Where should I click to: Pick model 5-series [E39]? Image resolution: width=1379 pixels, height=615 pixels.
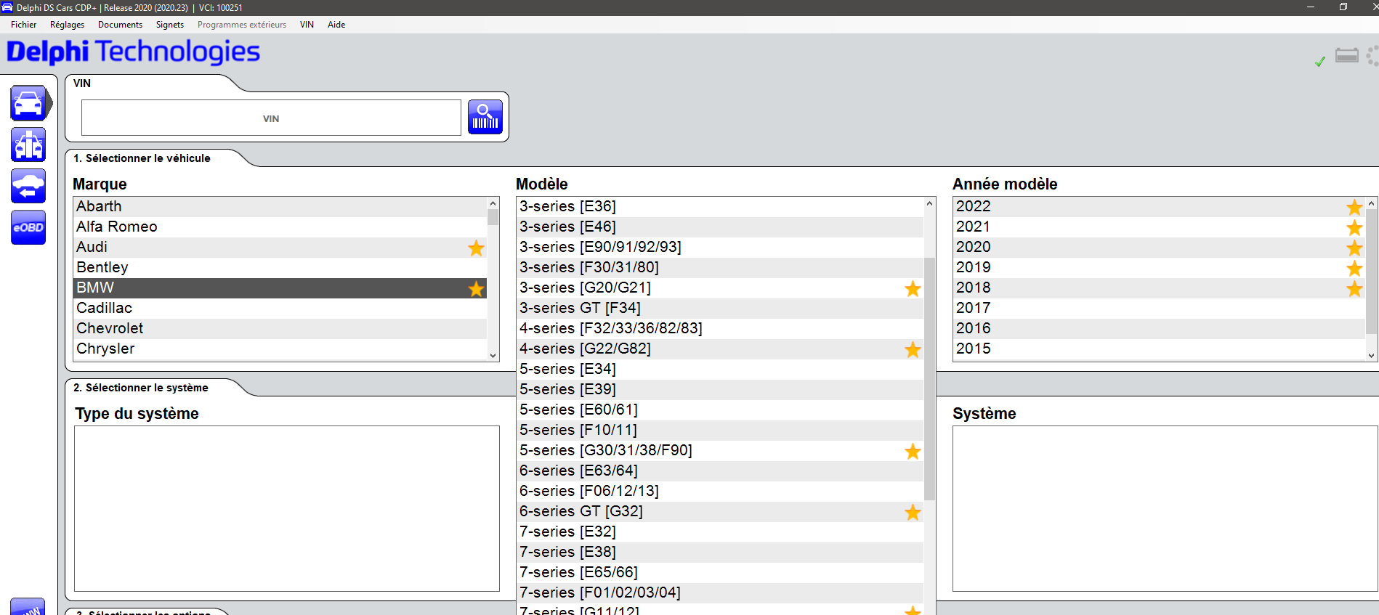[720, 389]
